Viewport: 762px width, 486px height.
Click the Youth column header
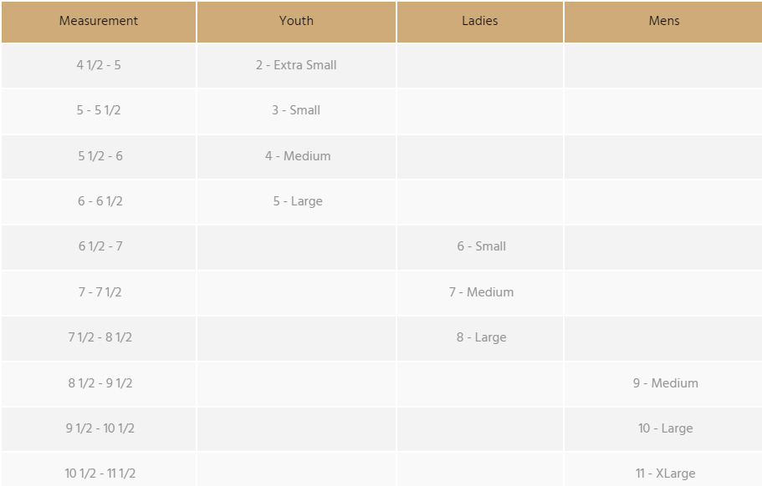click(296, 21)
